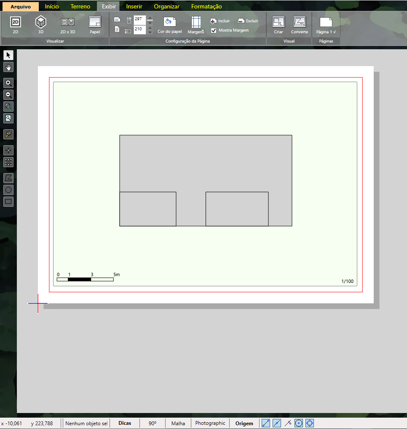Click the zoom in magnifier tool
407x429 pixels.
[x=8, y=83]
